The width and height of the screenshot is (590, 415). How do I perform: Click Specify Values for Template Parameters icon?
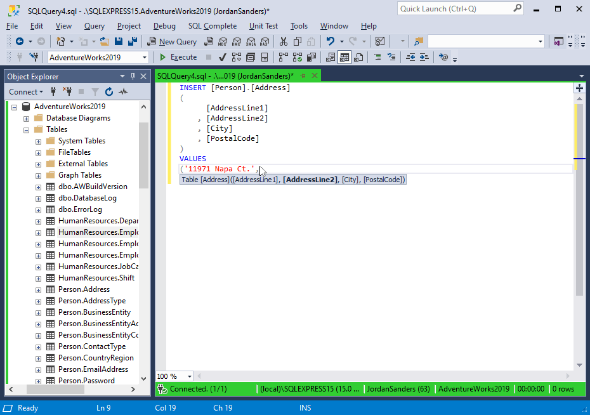tap(443, 57)
